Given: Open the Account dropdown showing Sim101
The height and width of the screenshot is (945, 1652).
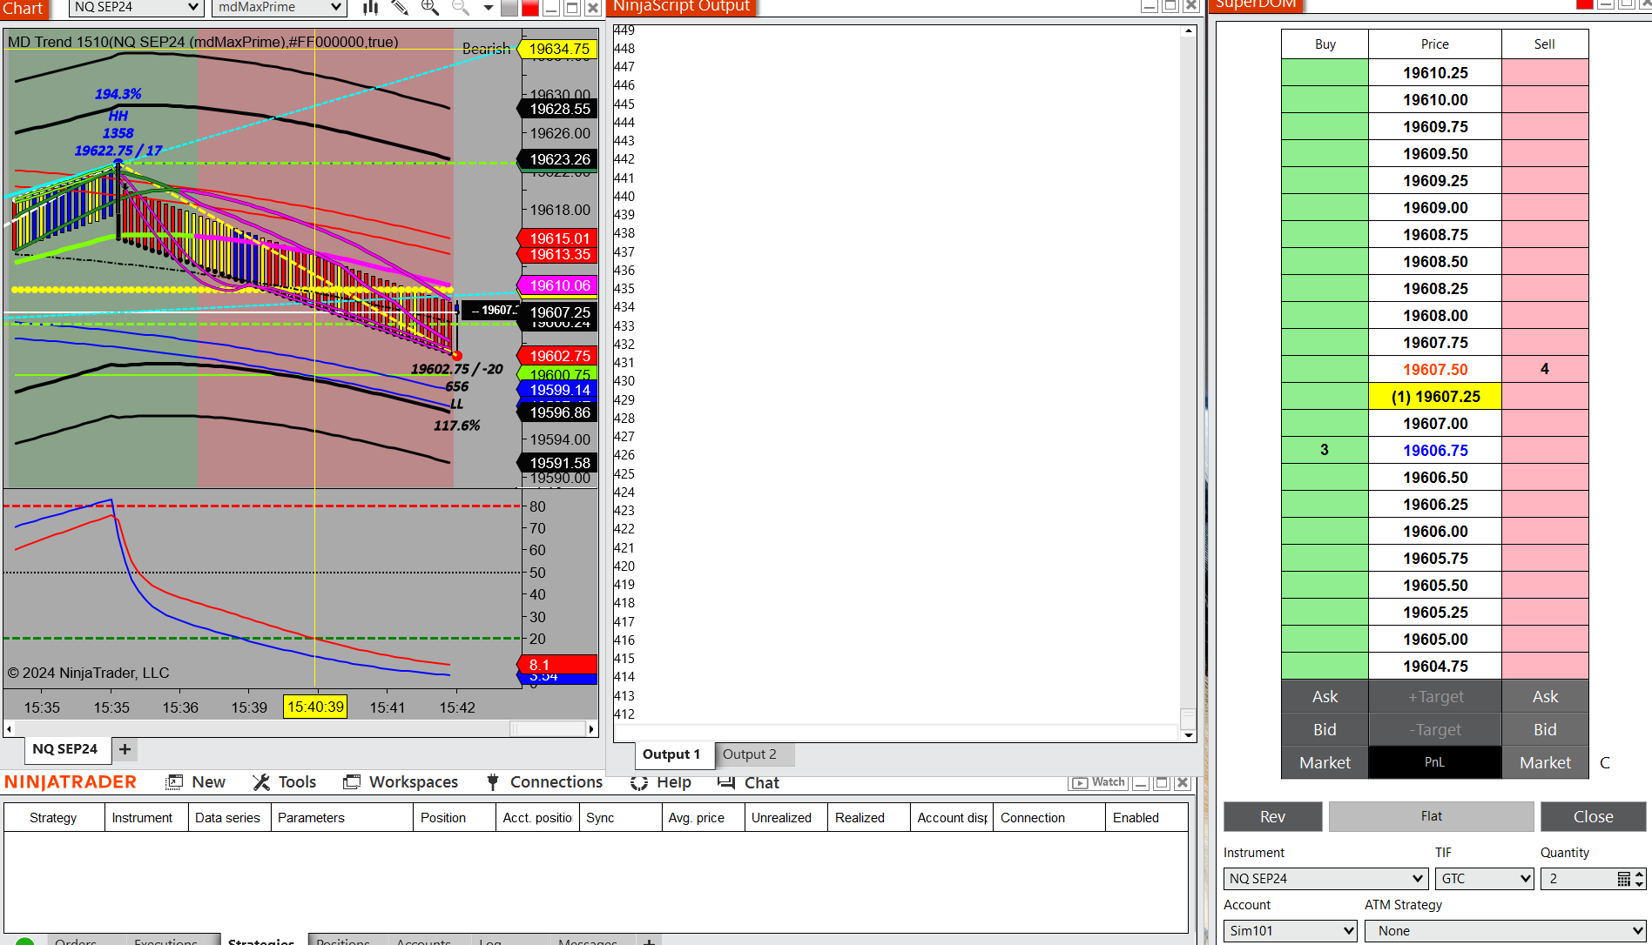Looking at the screenshot, I should point(1290,931).
